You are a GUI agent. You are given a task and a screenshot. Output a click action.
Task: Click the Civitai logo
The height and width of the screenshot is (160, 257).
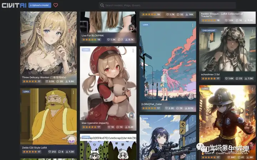pos(14,5)
